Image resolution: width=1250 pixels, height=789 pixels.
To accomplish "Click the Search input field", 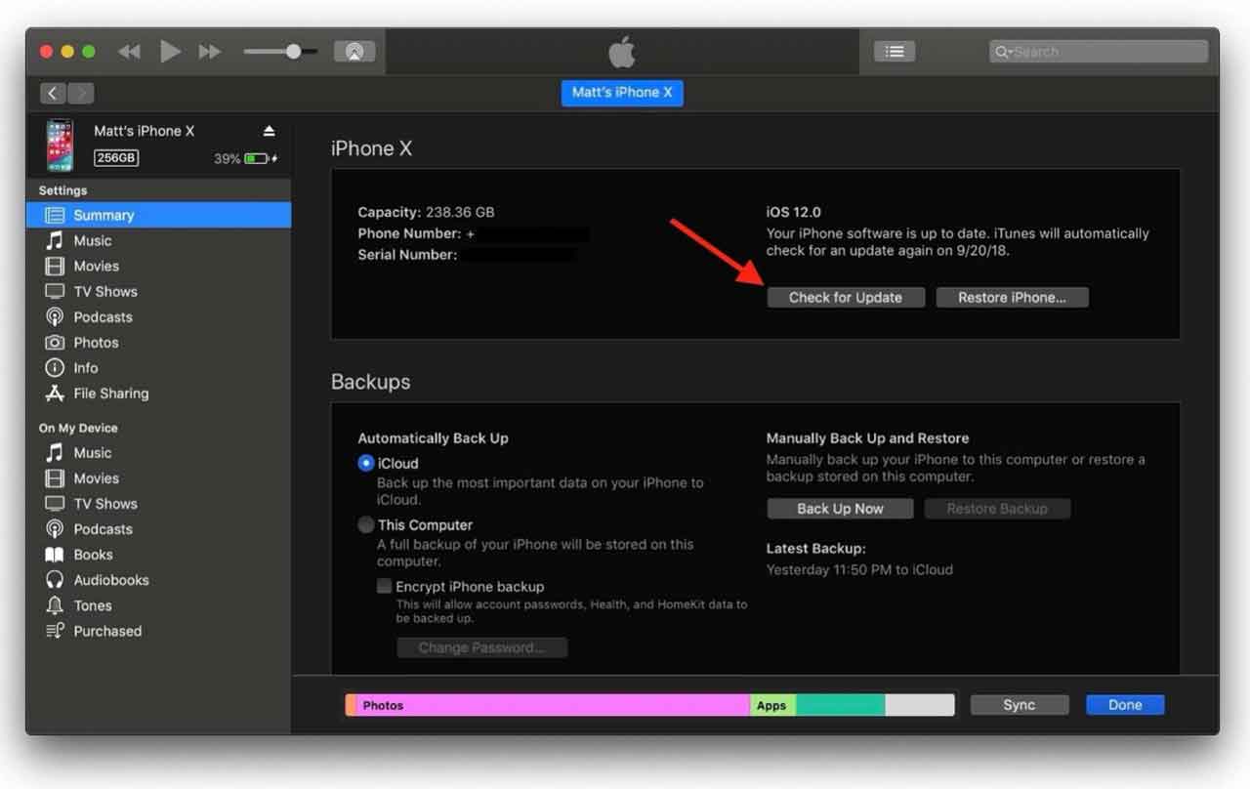I will (x=1099, y=52).
